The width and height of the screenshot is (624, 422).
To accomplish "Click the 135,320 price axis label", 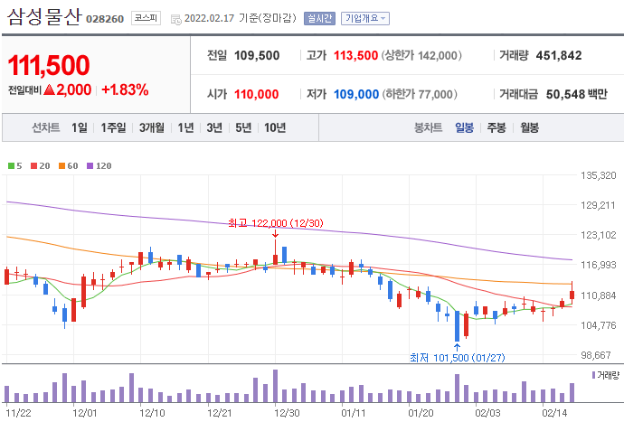I will point(599,175).
